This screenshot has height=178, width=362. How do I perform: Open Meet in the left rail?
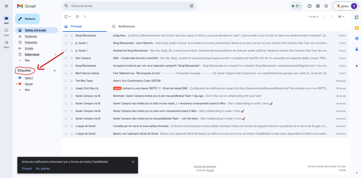pyautogui.click(x=6, y=43)
